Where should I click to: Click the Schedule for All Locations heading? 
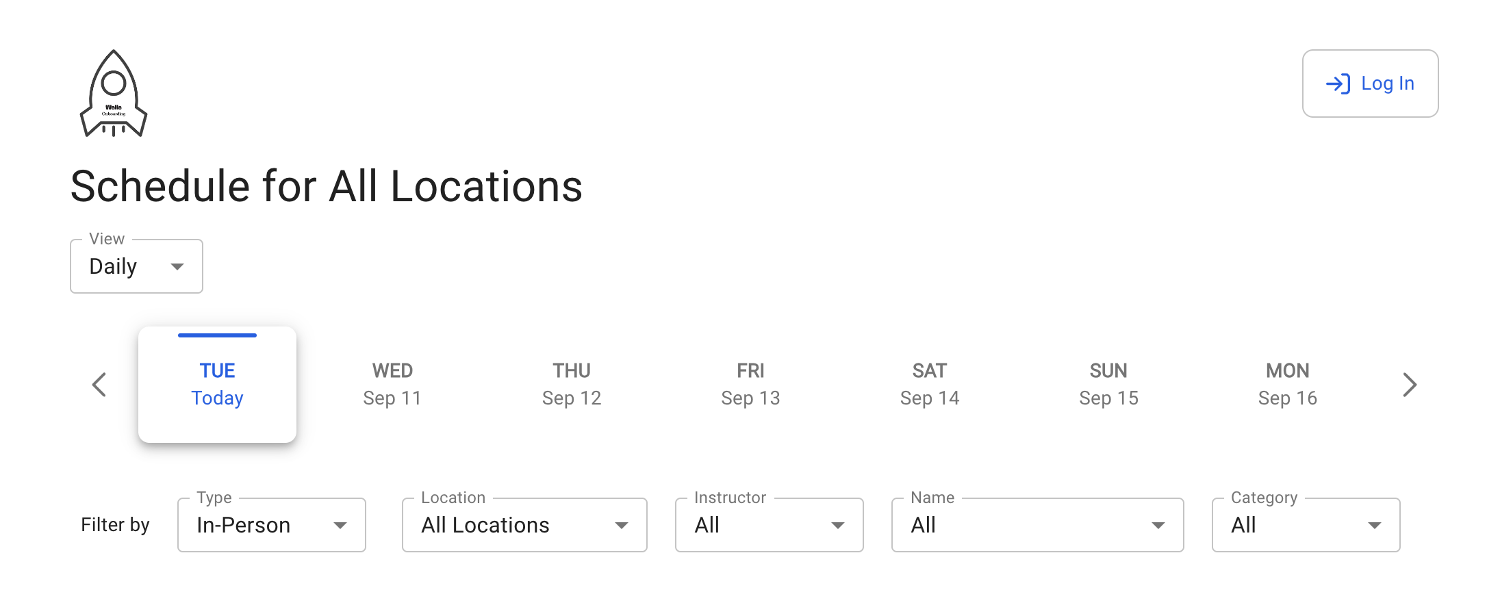(x=327, y=186)
